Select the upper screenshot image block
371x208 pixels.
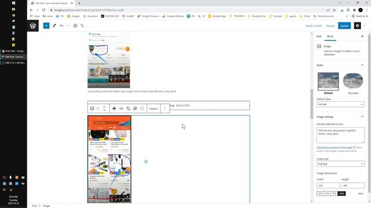tap(108, 60)
